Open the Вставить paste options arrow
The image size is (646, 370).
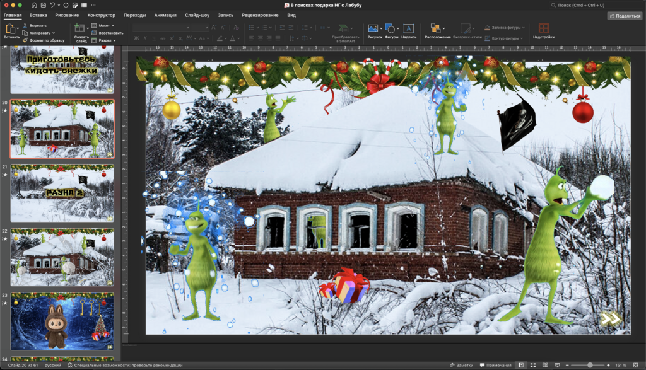point(18,28)
